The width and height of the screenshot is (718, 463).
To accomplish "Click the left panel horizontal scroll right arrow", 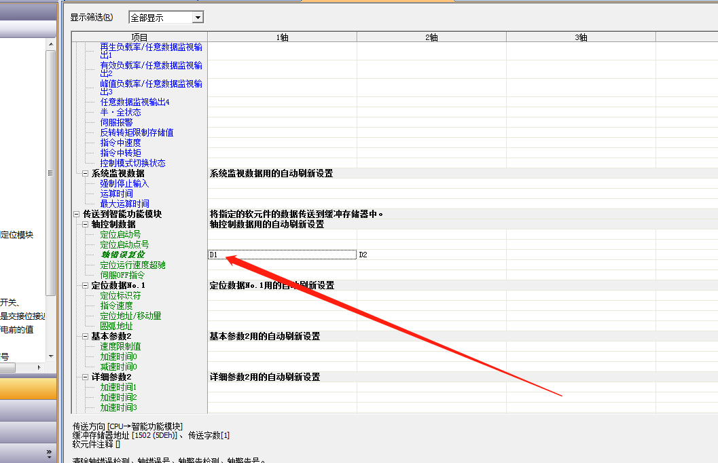I will click(x=40, y=367).
